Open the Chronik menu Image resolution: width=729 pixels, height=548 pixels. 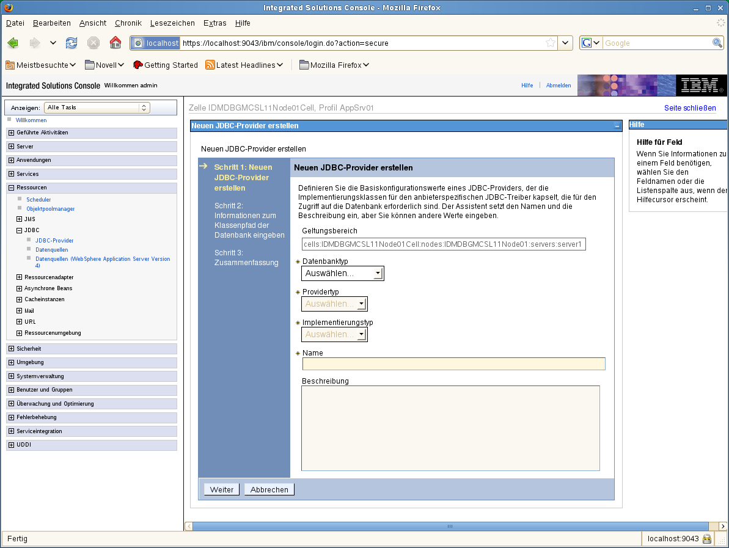(128, 23)
